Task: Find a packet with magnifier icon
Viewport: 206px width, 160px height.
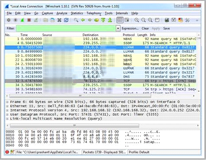Action: pyautogui.click(x=76, y=20)
